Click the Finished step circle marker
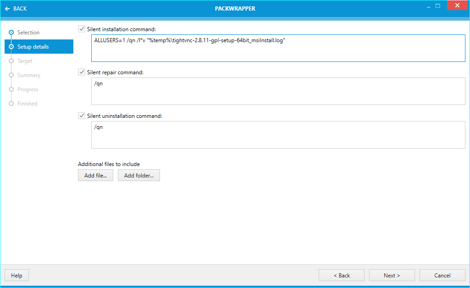470x288 pixels. 11,104
